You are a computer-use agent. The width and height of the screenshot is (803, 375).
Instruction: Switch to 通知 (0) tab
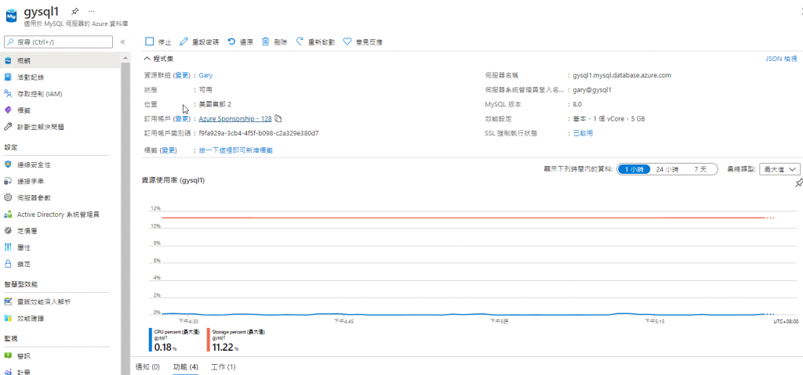point(147,367)
